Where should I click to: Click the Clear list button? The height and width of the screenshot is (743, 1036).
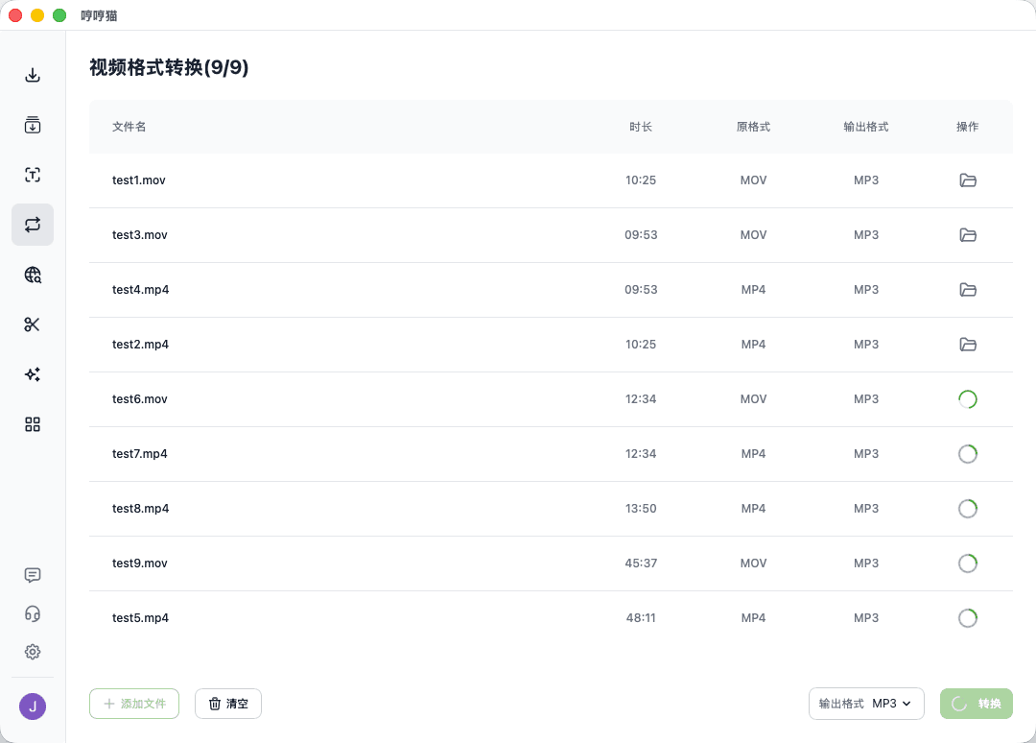point(228,704)
